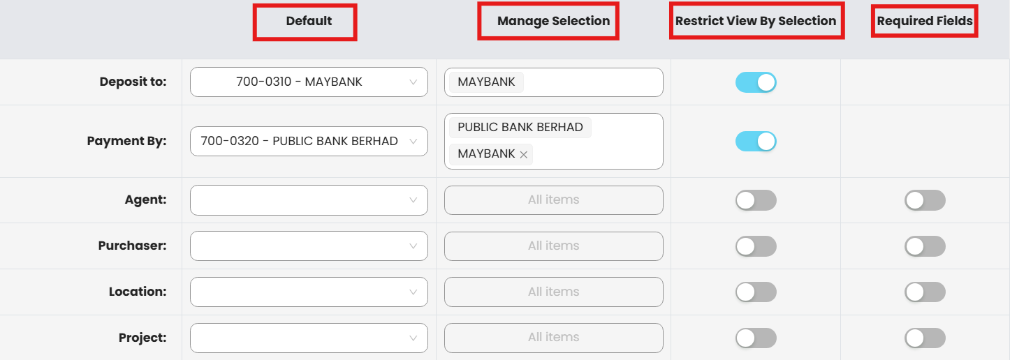
Task: Enable Restrict View By Selection for Agent
Action: tap(756, 201)
